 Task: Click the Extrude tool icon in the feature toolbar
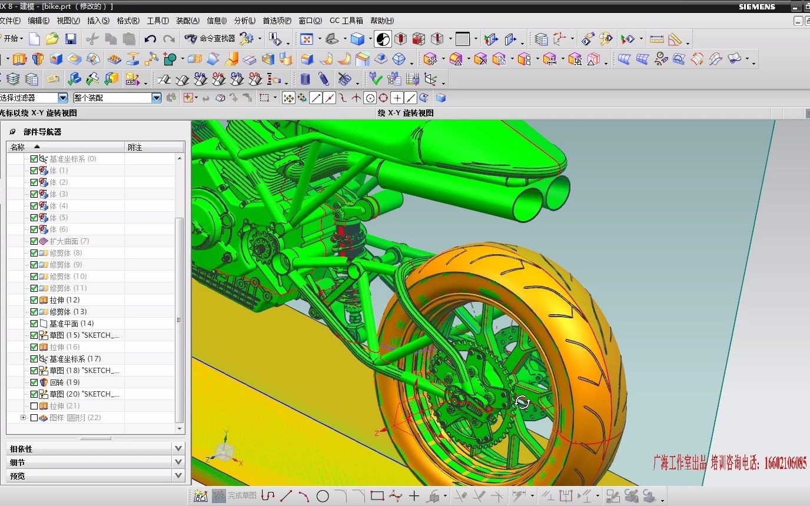(x=19, y=59)
